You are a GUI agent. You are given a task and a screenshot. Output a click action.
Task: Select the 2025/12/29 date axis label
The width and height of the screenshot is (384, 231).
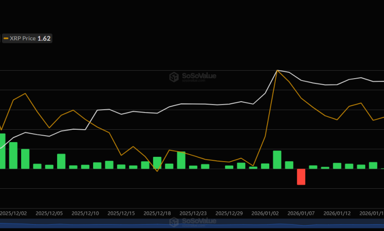pyautogui.click(x=229, y=214)
